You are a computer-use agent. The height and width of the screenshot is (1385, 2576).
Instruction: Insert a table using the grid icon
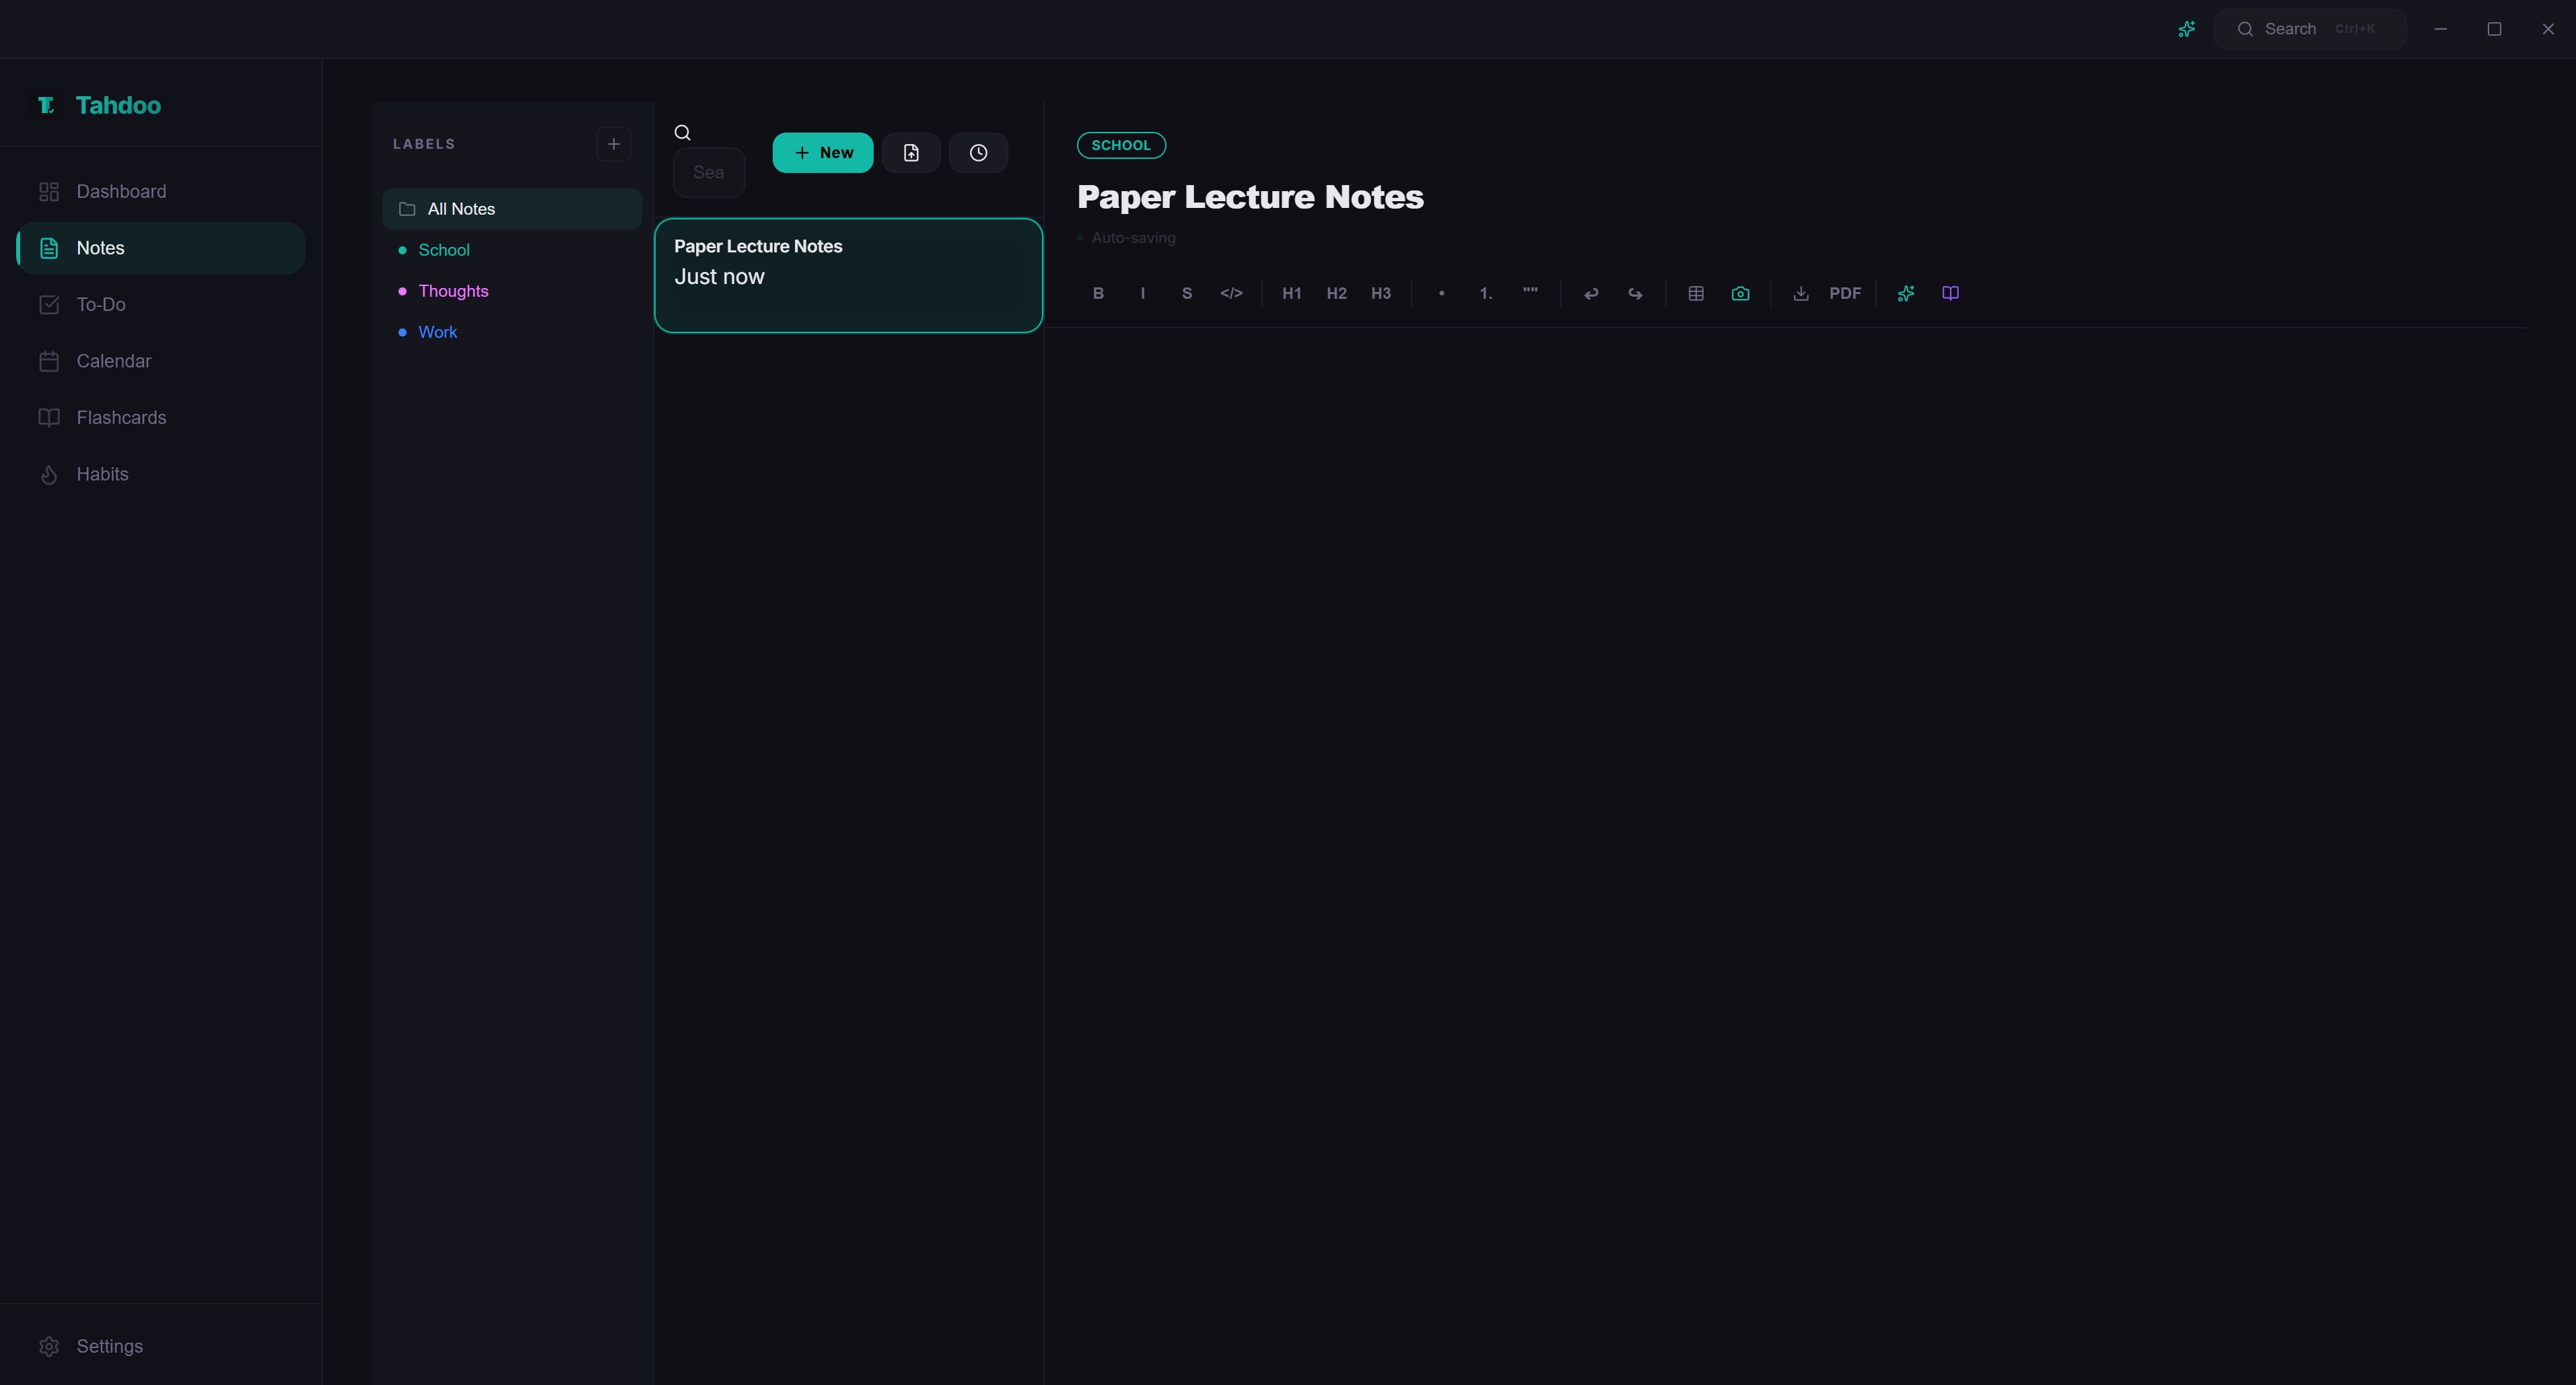click(1696, 293)
